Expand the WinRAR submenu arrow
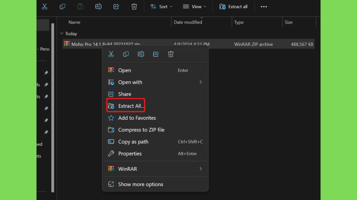The width and height of the screenshot is (357, 200). point(200,169)
